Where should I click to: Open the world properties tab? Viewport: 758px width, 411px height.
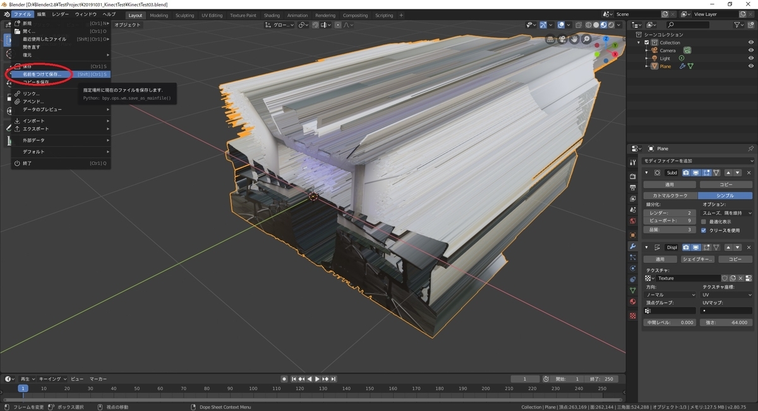(633, 221)
